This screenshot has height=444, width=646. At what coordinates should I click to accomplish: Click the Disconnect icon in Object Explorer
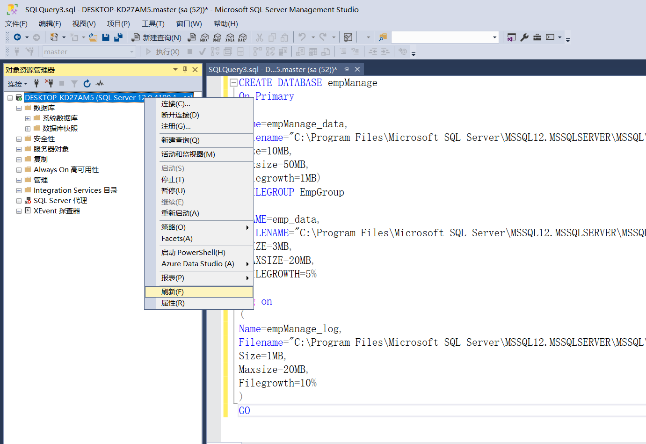click(x=49, y=83)
